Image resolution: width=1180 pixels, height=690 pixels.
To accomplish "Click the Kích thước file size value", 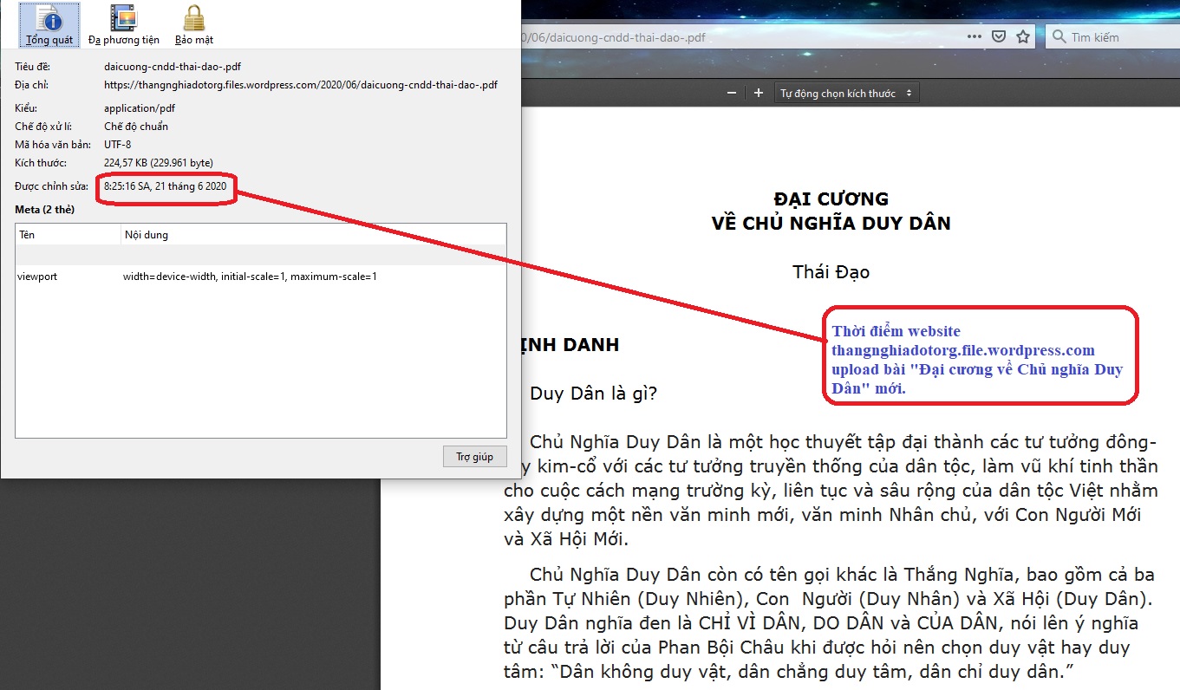I will click(x=158, y=163).
